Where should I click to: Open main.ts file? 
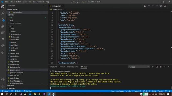pos(14,42)
